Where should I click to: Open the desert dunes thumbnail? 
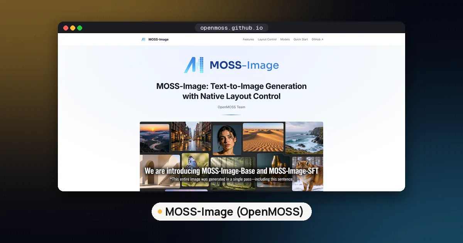click(263, 137)
